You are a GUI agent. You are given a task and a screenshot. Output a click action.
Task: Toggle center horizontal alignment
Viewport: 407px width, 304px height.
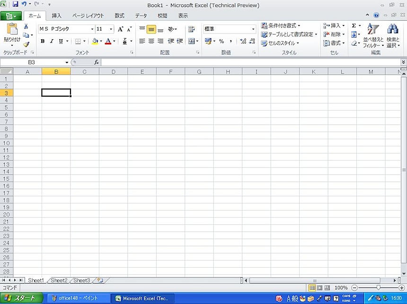[x=151, y=41]
